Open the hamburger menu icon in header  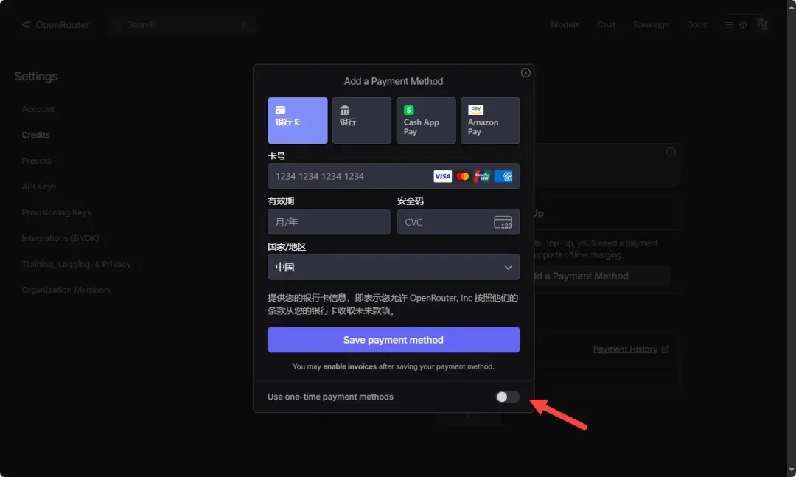coord(729,25)
